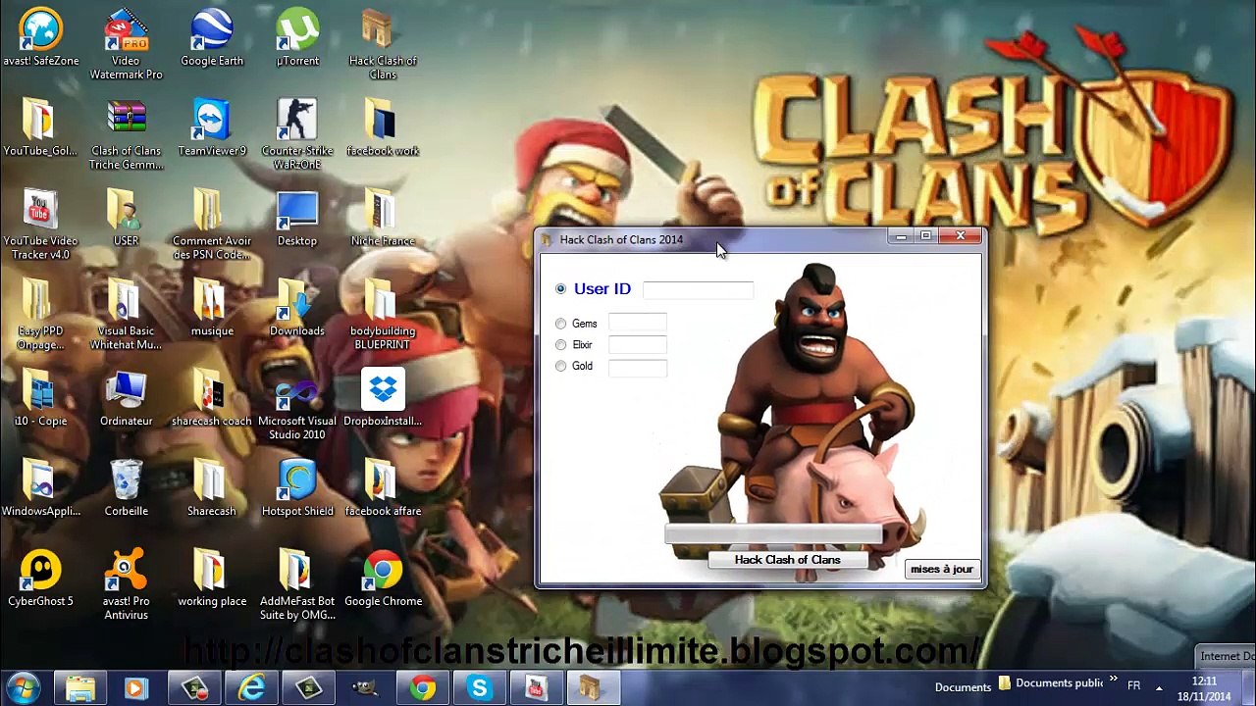Click the mises à jour button
The width and height of the screenshot is (1256, 706).
tap(942, 569)
